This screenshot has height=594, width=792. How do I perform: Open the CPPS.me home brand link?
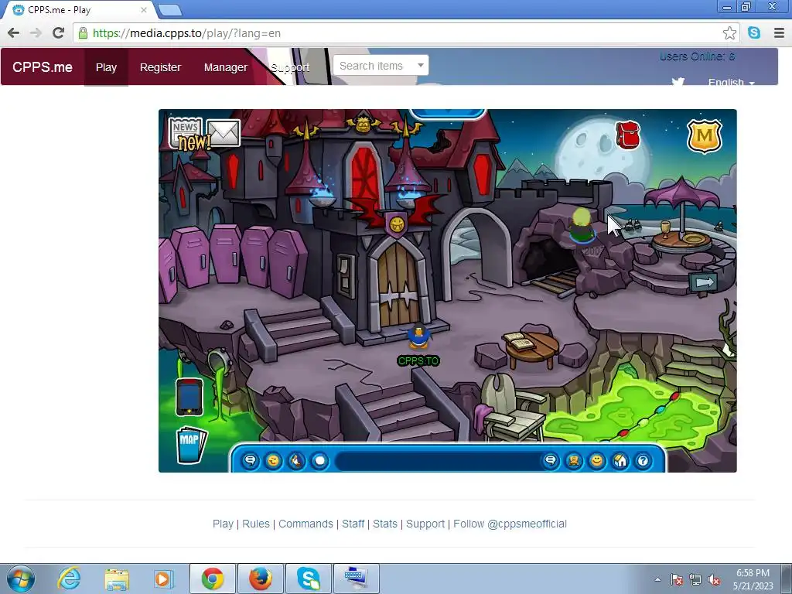43,67
